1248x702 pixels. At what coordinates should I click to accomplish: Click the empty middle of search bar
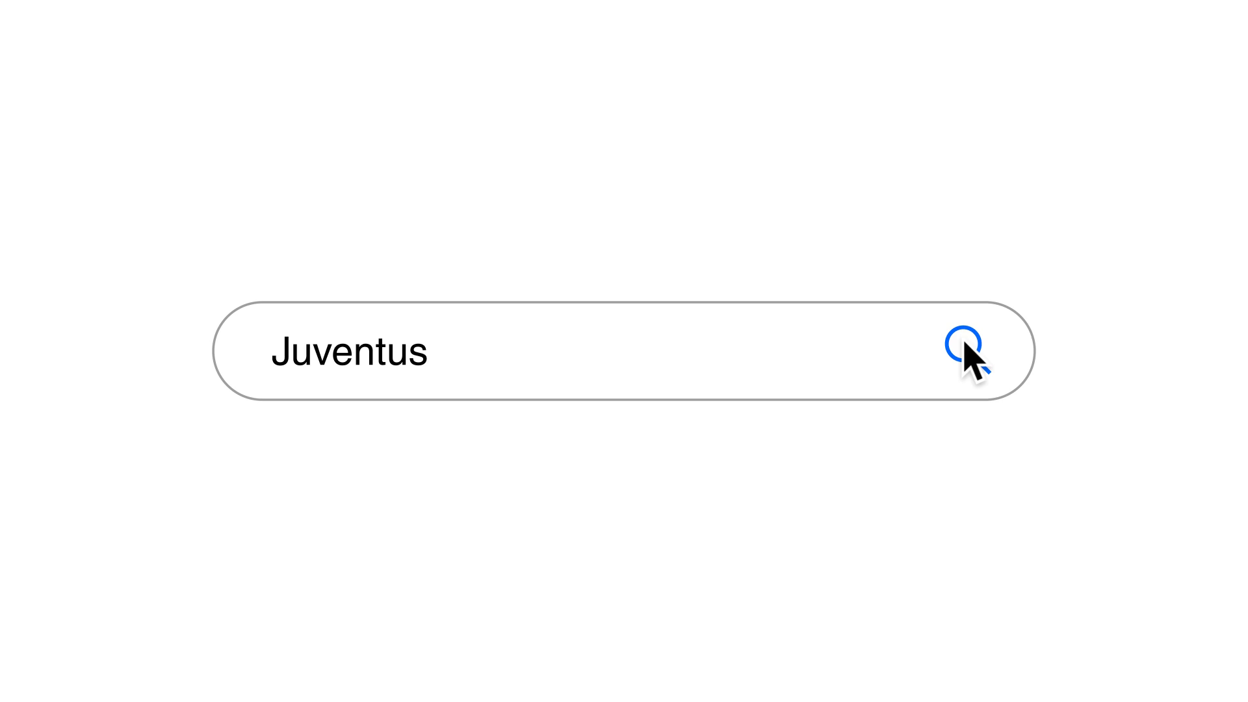click(x=650, y=351)
